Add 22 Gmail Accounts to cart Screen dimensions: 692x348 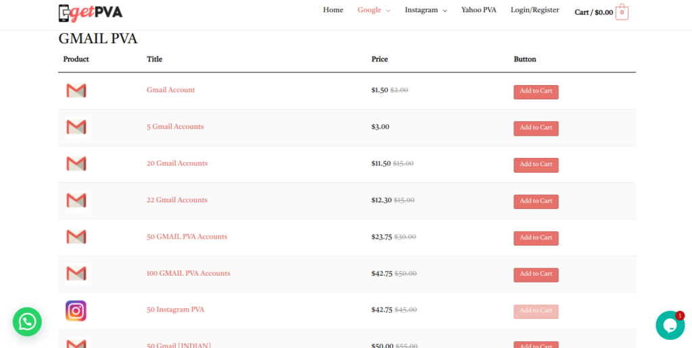pyautogui.click(x=536, y=201)
